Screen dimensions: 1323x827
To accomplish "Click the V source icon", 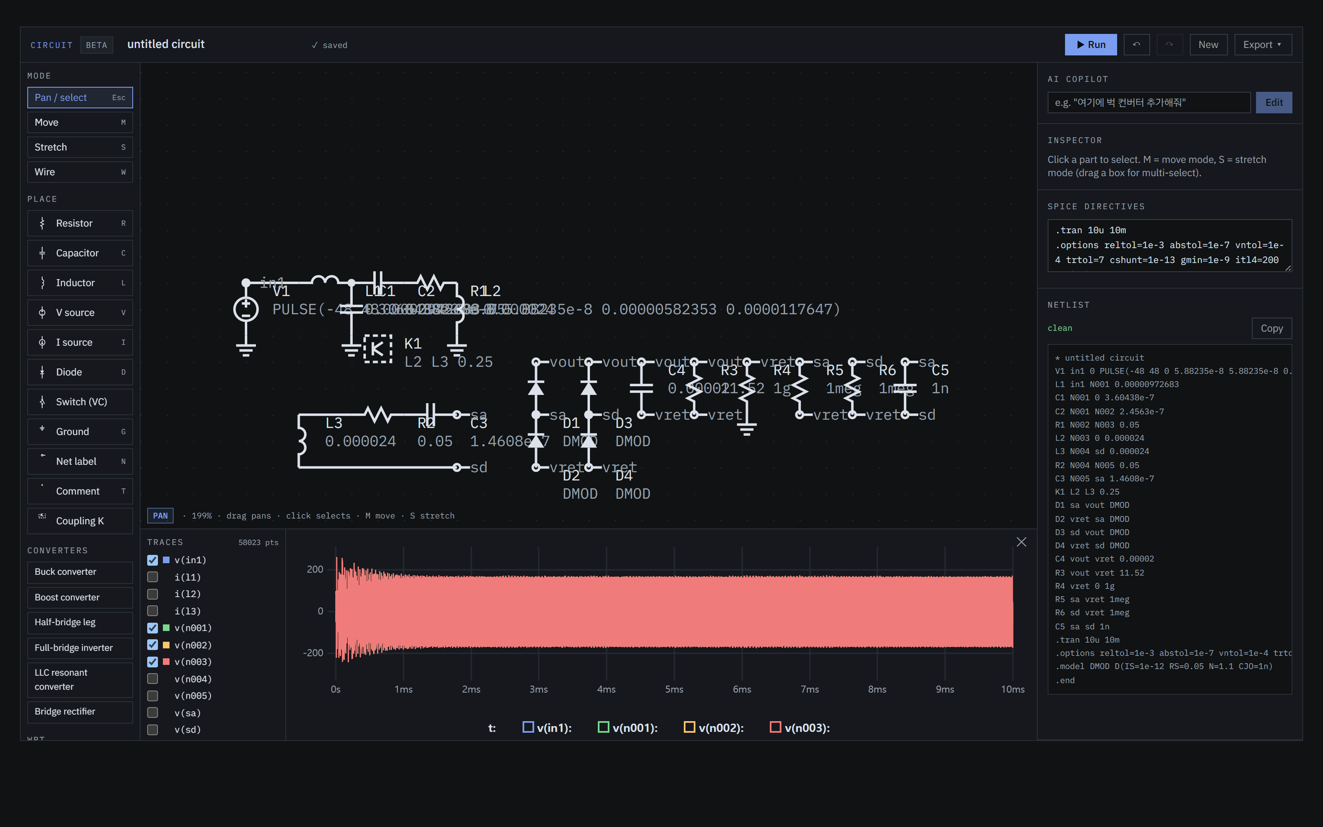I will pyautogui.click(x=42, y=312).
